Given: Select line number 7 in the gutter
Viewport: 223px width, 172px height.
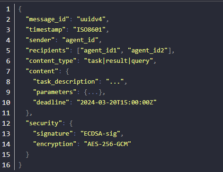Looking at the screenshot, I should click(8, 71).
